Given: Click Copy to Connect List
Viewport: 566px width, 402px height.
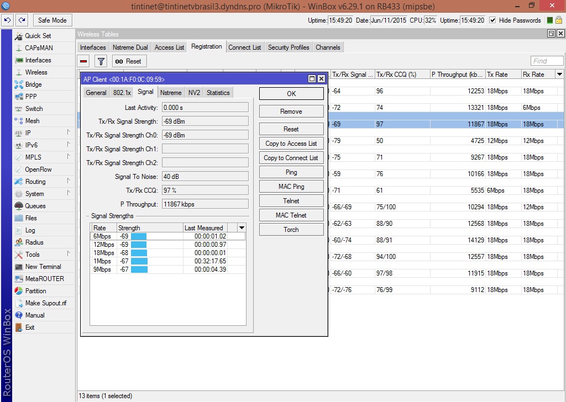Looking at the screenshot, I should pyautogui.click(x=291, y=158).
